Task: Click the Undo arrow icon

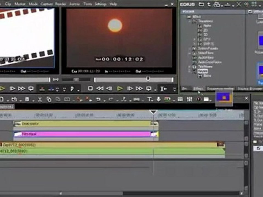Action: (98, 99)
